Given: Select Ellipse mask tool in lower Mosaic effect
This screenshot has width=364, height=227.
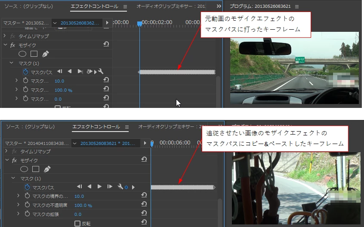Looking at the screenshot, I should [24, 169].
